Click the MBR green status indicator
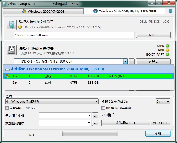The image size is (177, 143). coord(167,46)
